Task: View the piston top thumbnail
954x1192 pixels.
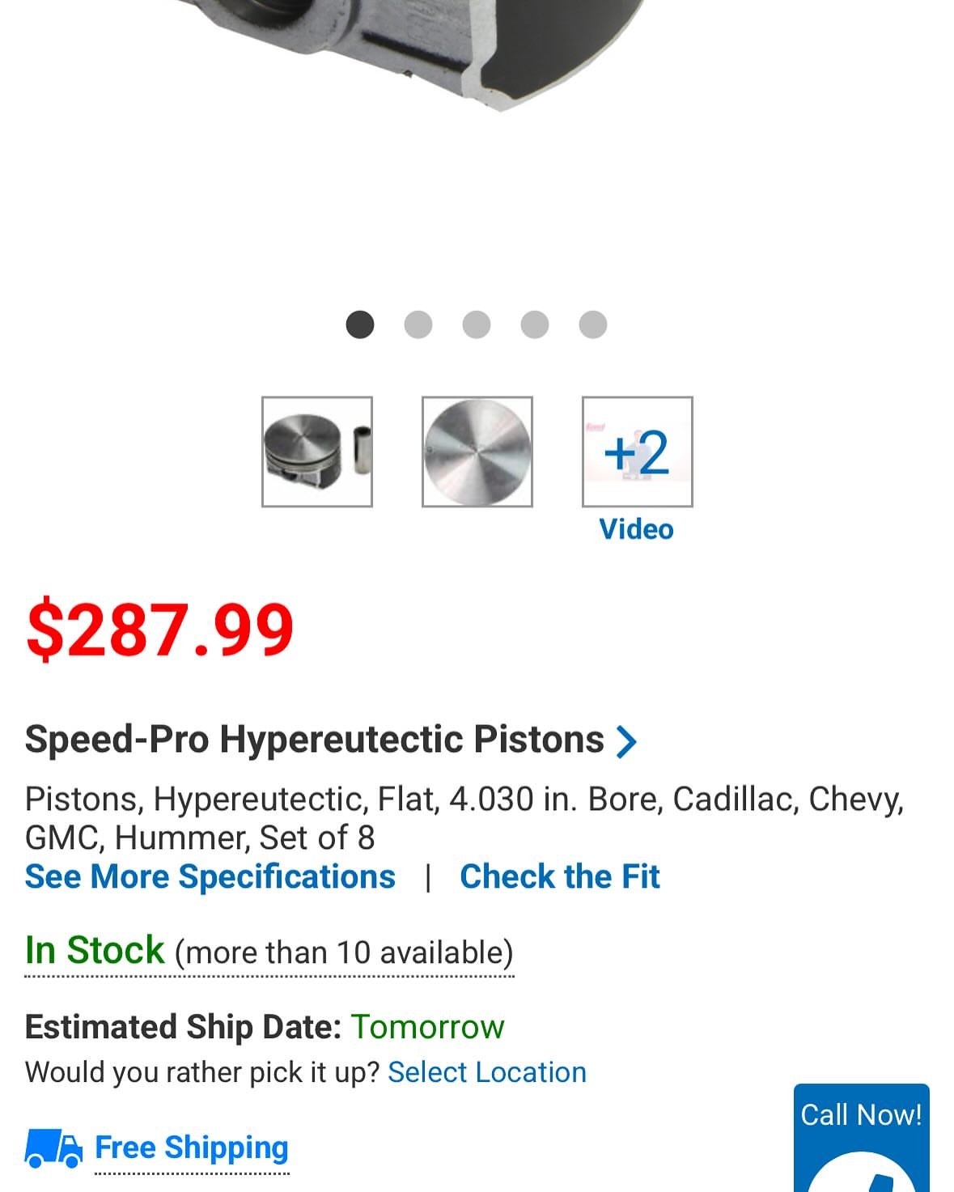Action: 477,452
